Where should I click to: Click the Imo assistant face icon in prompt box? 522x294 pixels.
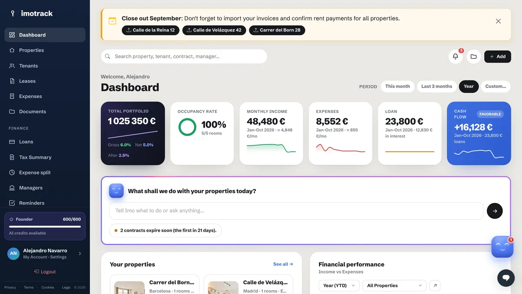click(x=117, y=191)
